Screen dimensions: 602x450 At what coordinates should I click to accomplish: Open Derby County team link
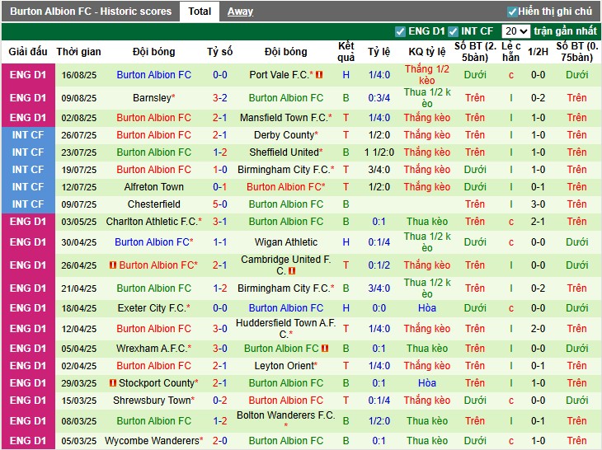tap(285, 135)
